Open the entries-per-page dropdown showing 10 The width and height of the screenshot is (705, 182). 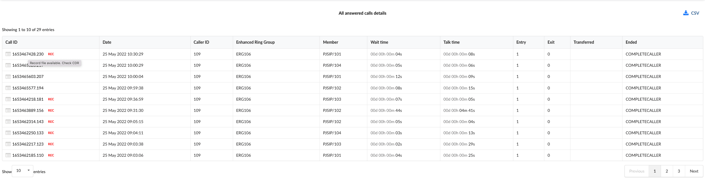[22, 171]
